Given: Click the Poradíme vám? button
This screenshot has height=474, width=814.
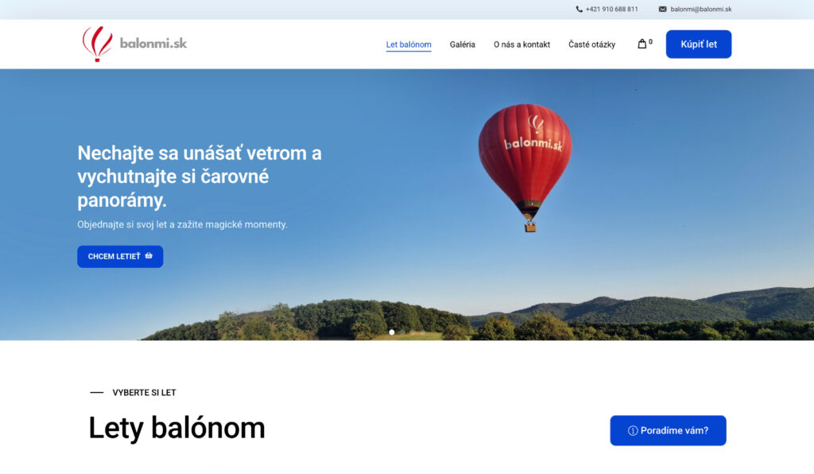Looking at the screenshot, I should click(x=668, y=430).
